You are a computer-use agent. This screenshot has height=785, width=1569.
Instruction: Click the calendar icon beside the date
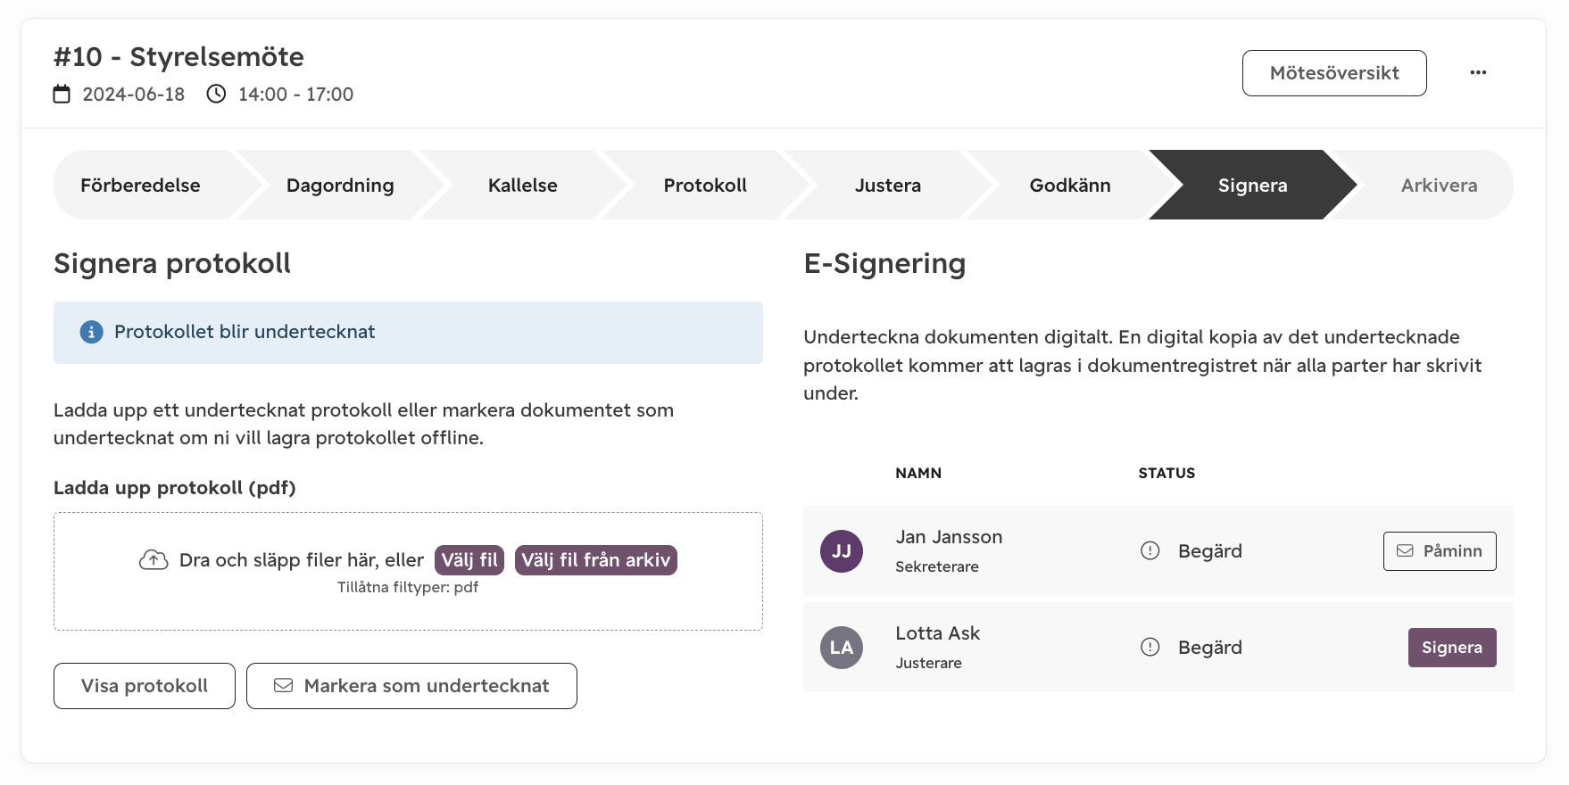pyautogui.click(x=62, y=94)
